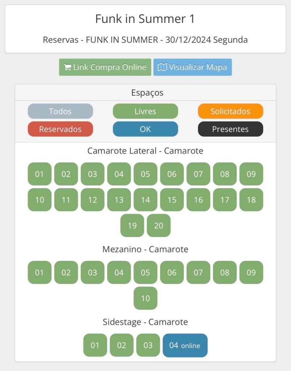Select Camarote Lateral space 20
The height and width of the screenshot is (371, 291).
tap(159, 225)
